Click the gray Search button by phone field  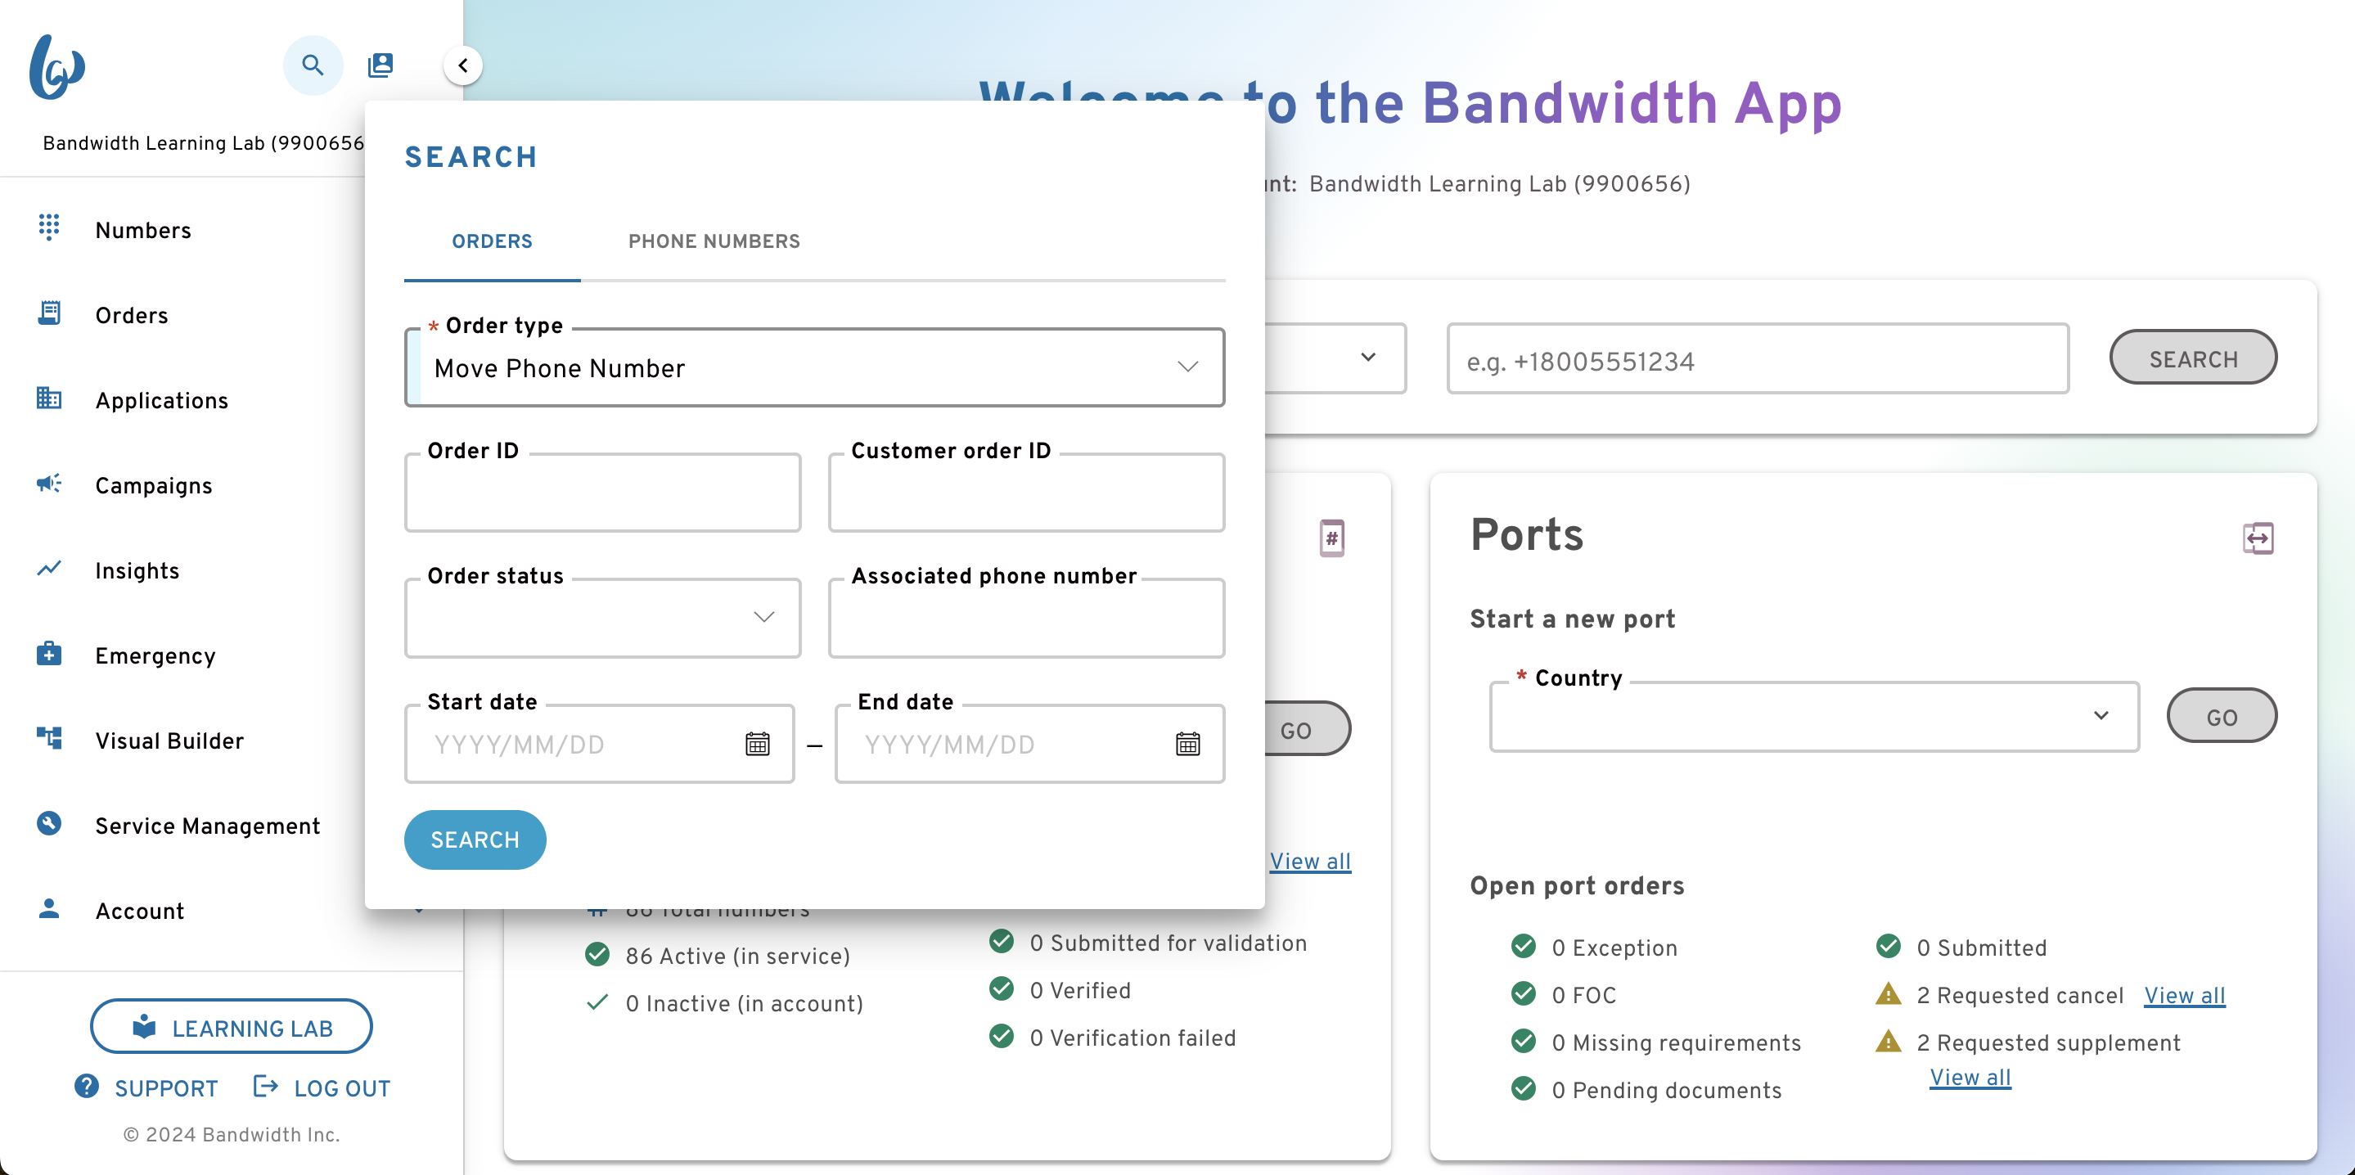click(x=2193, y=358)
